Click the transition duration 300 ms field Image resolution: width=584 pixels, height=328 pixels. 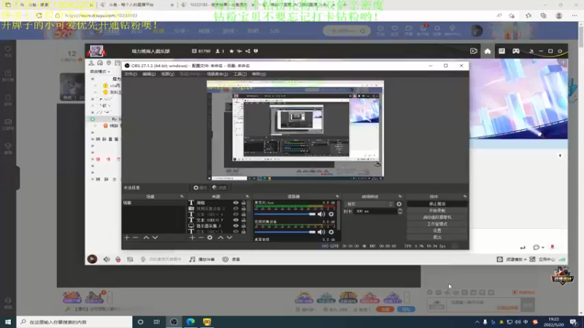(374, 211)
